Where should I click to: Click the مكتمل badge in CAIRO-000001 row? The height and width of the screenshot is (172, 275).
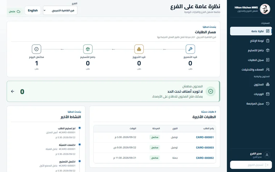click(x=155, y=137)
